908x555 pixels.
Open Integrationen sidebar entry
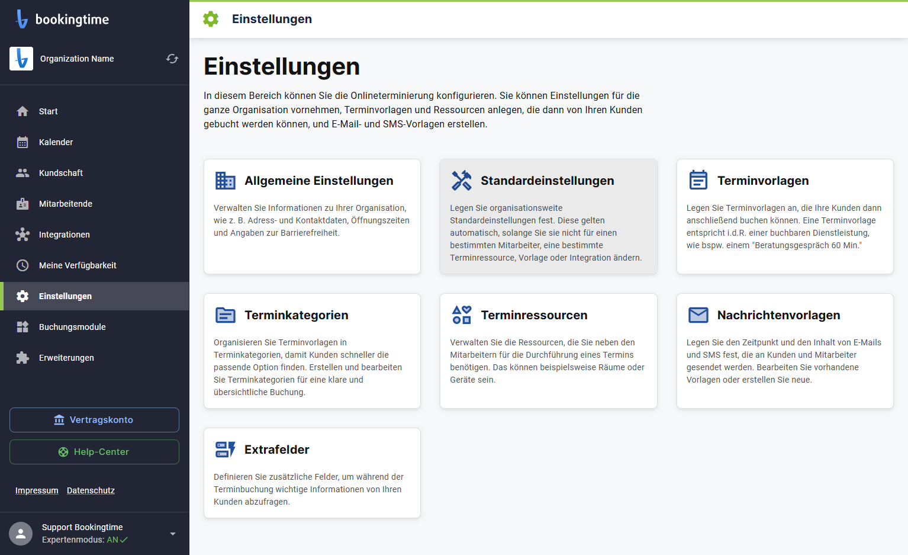(x=95, y=235)
